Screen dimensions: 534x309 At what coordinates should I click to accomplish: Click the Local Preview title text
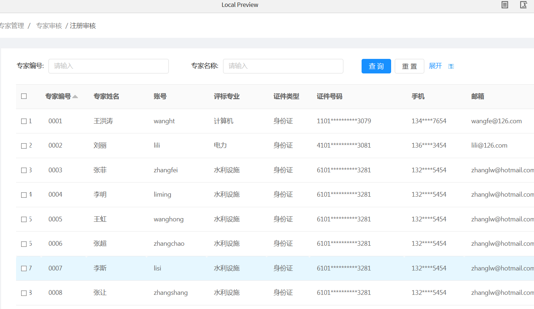pyautogui.click(x=240, y=5)
